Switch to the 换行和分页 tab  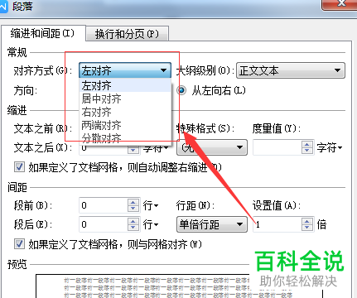tap(127, 34)
